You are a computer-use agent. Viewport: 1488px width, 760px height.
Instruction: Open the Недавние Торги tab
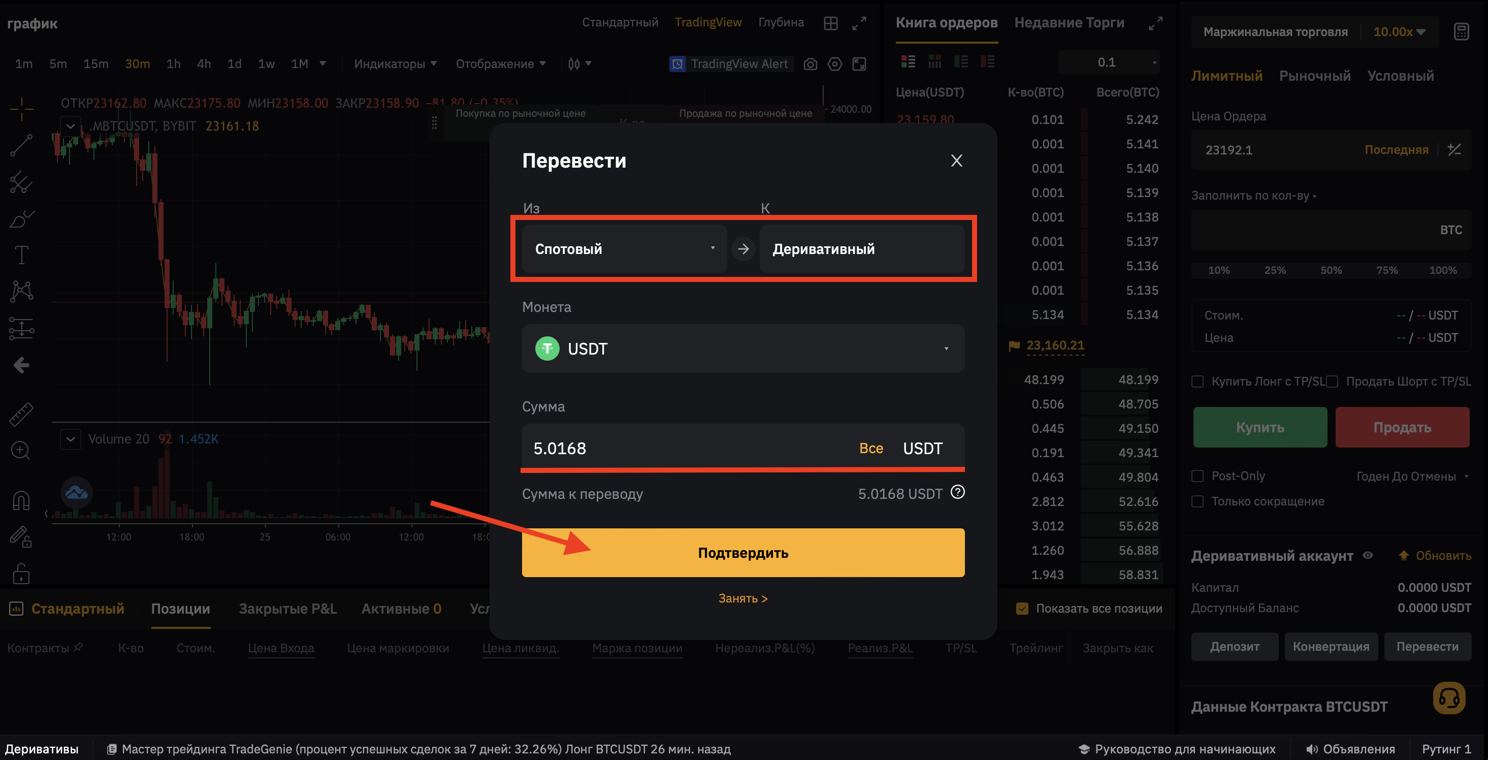[x=1069, y=22]
